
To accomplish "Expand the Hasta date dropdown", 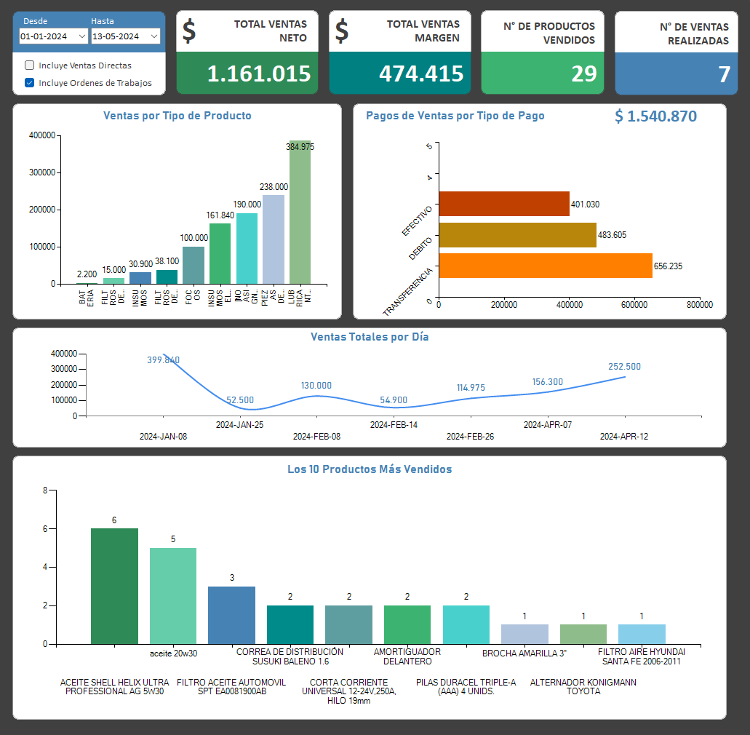I will 154,36.
